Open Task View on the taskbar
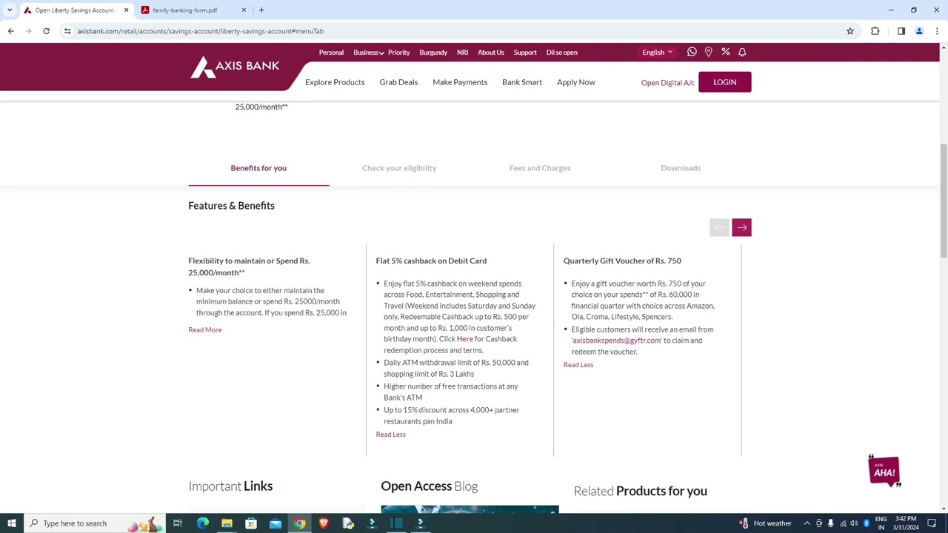948x533 pixels. (178, 523)
